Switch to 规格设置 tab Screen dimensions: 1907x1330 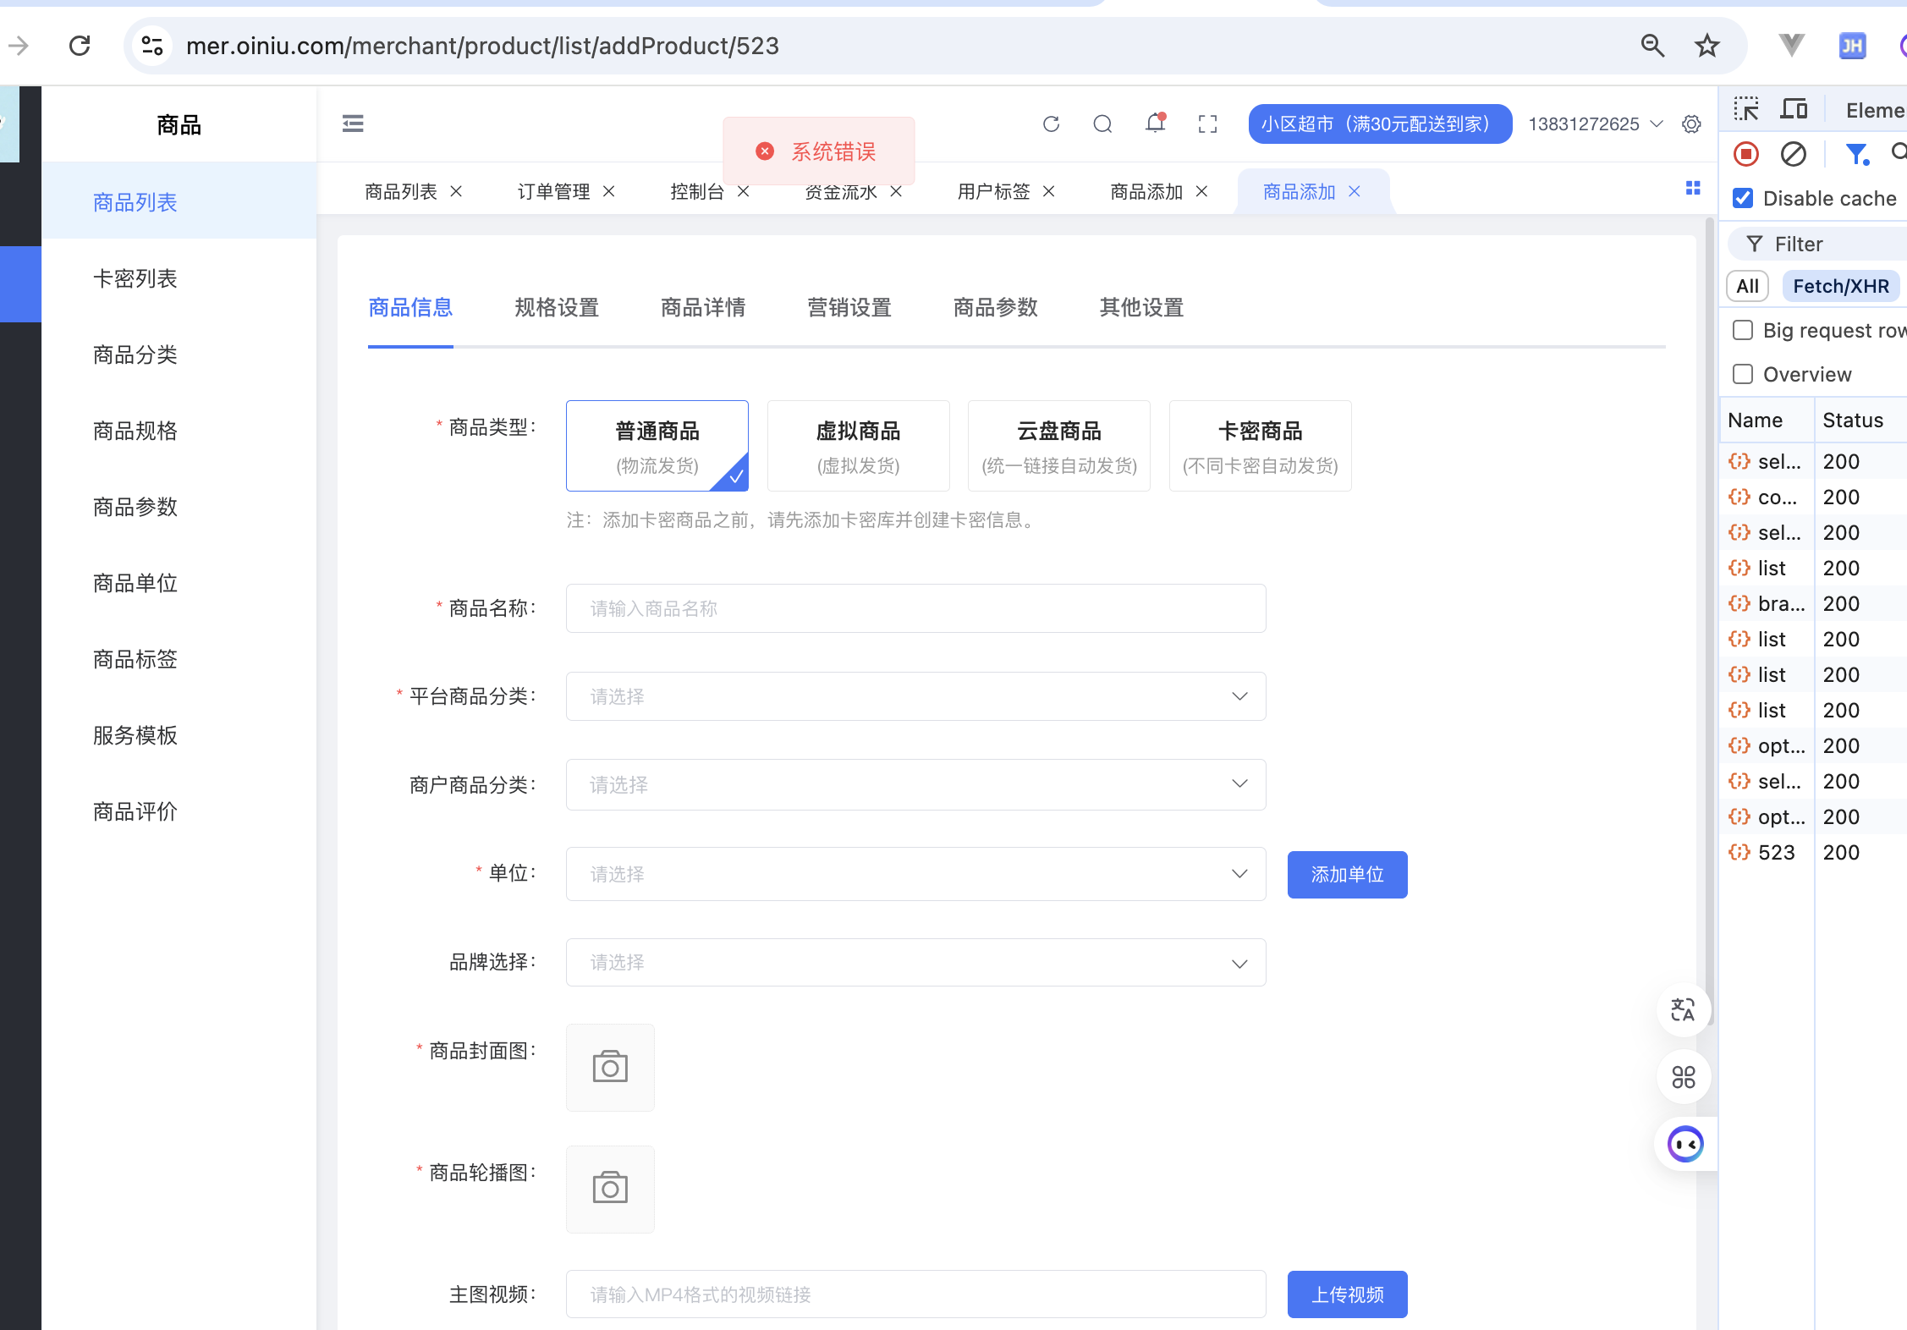(x=557, y=307)
